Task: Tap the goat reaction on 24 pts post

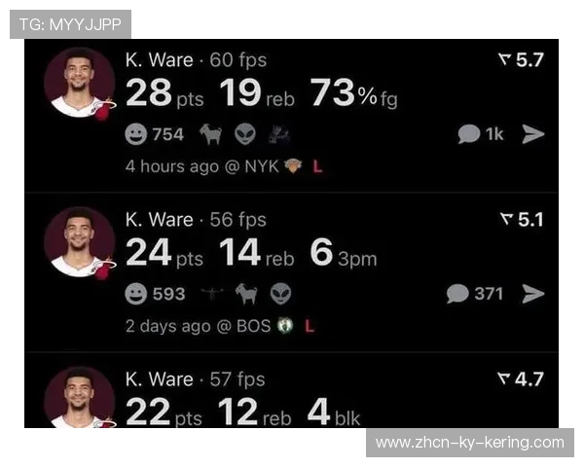Action: (x=246, y=294)
